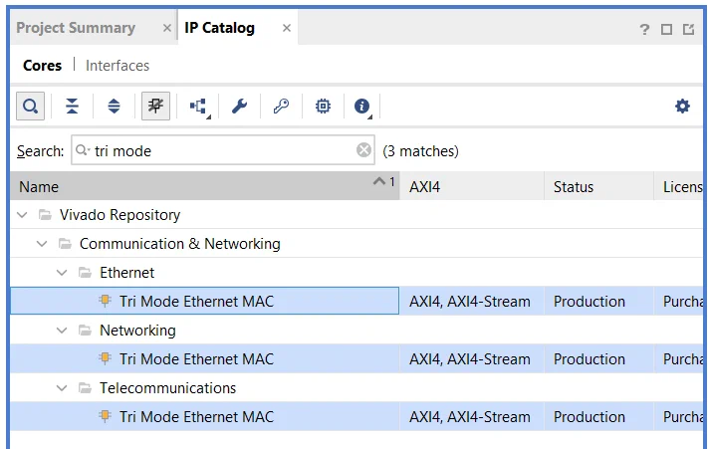This screenshot has height=449, width=708.
Task: Open the blue info IP details icon
Action: pyautogui.click(x=362, y=107)
